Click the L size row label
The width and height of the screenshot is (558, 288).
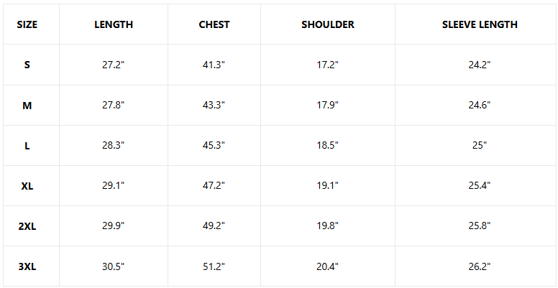(27, 145)
